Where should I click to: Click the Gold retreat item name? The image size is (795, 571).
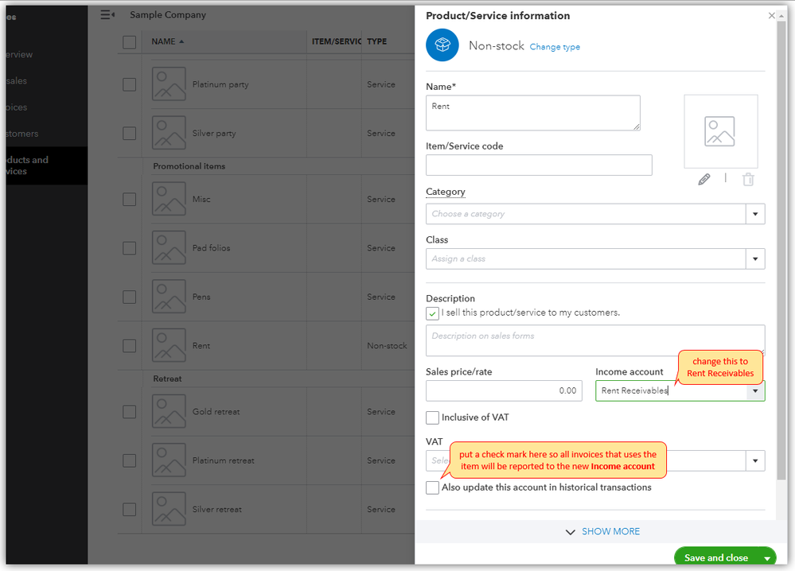(216, 411)
